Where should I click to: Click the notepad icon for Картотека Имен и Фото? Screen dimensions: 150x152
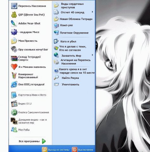tap(14, 95)
